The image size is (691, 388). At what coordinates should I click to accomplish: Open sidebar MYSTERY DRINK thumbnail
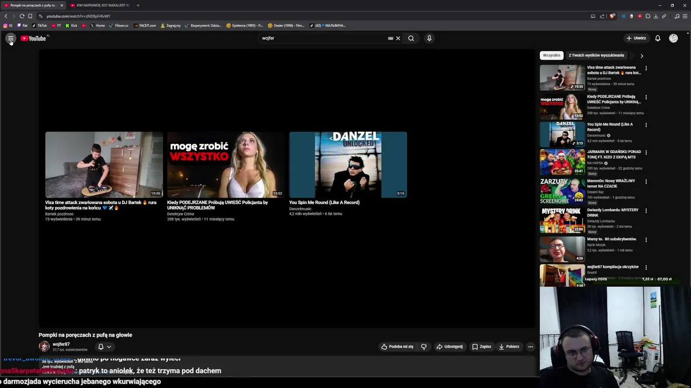pos(562,220)
